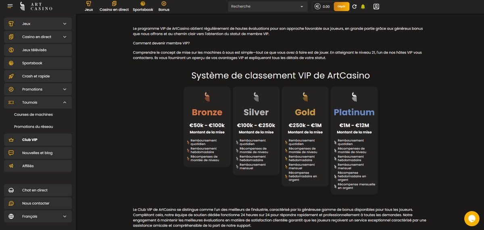
Task: Click the €250k - €1M amount
Action: 305,125
